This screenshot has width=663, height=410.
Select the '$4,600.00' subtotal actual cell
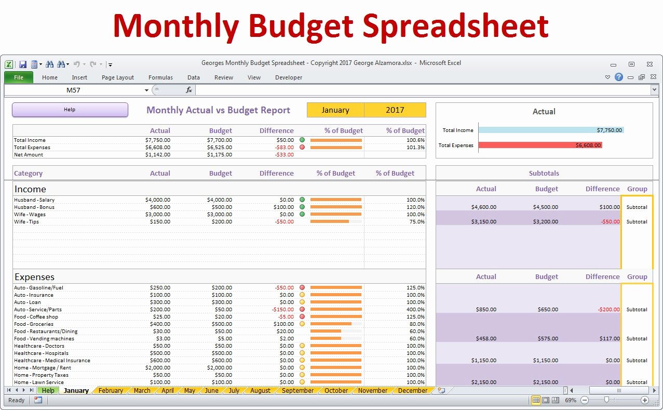click(x=483, y=207)
